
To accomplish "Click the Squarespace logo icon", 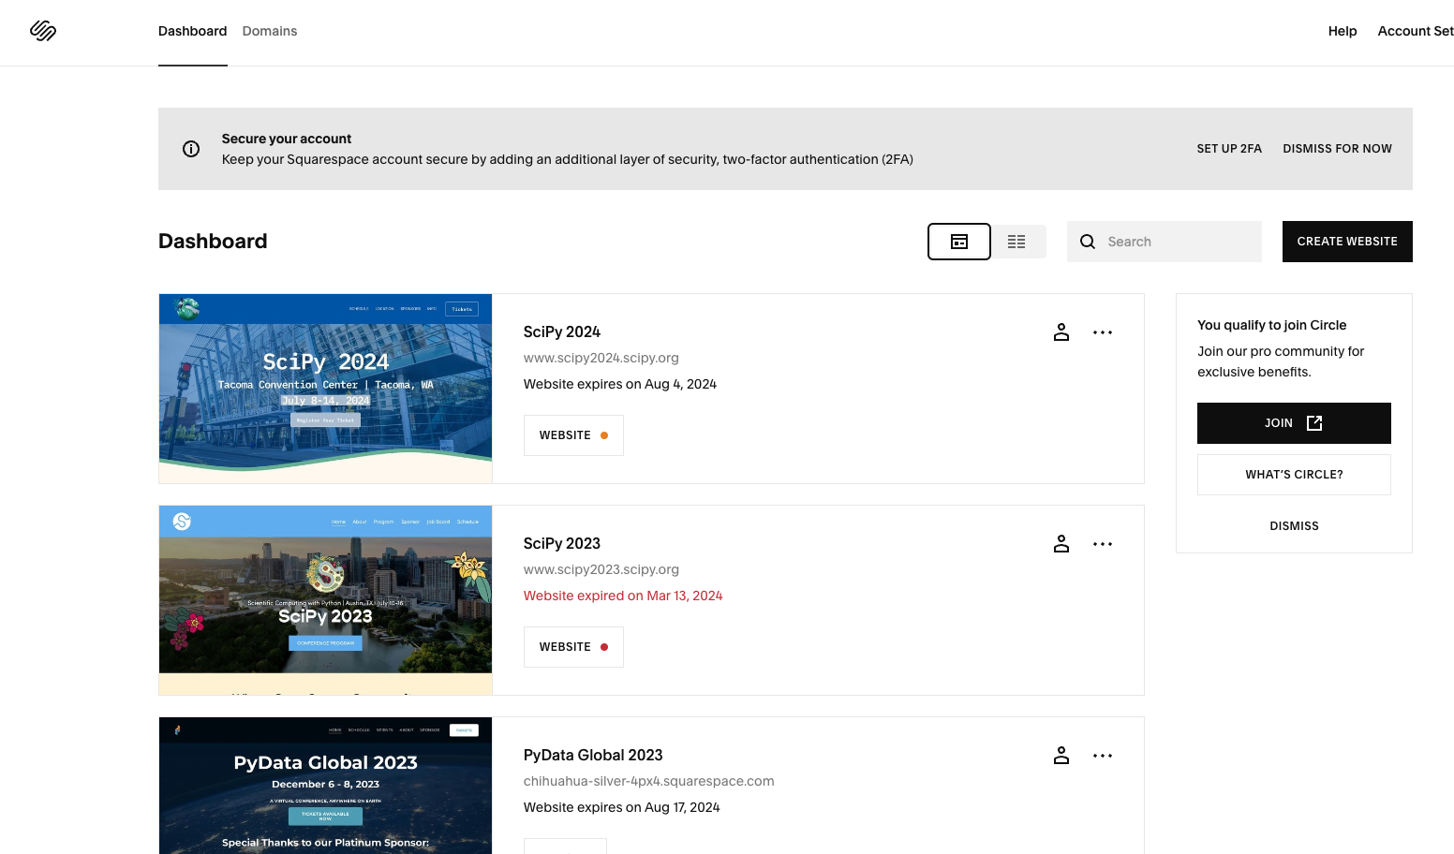I will [43, 31].
